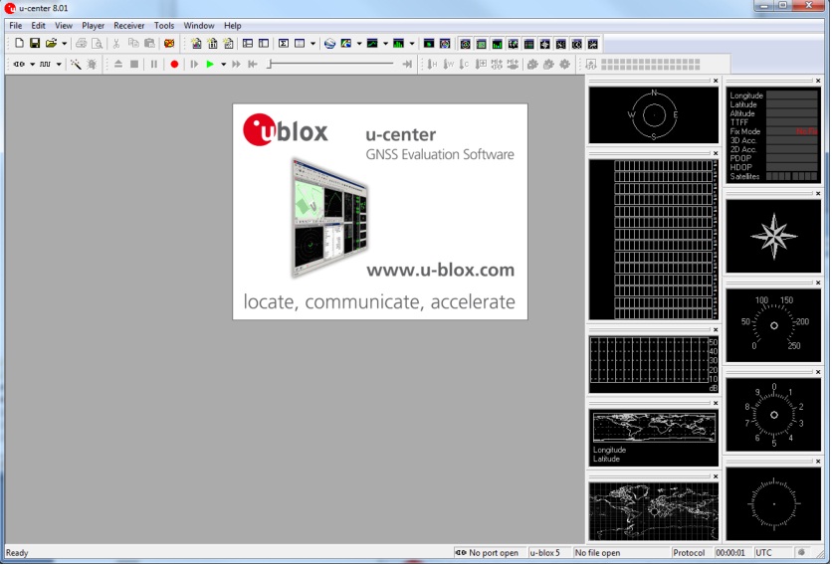Click the baudrate square-wave icon
The width and height of the screenshot is (832, 565).
pos(45,65)
